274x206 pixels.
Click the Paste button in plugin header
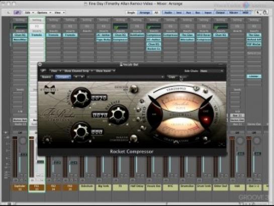coord(184,77)
